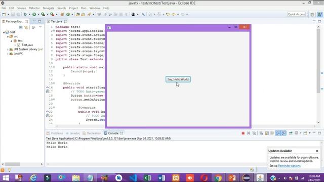
Task: Click the Run Last Tool (external tools) icon
Action: [x=52, y=14]
